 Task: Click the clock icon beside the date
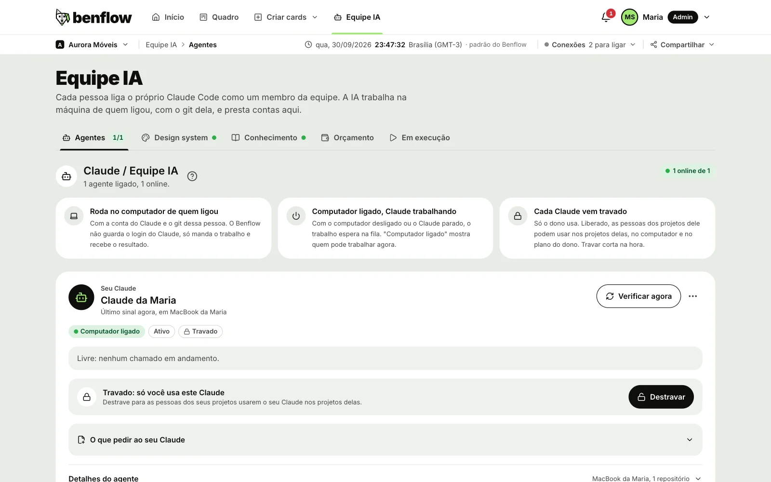(308, 45)
